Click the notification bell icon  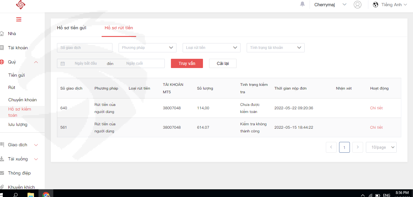tap(302, 4)
